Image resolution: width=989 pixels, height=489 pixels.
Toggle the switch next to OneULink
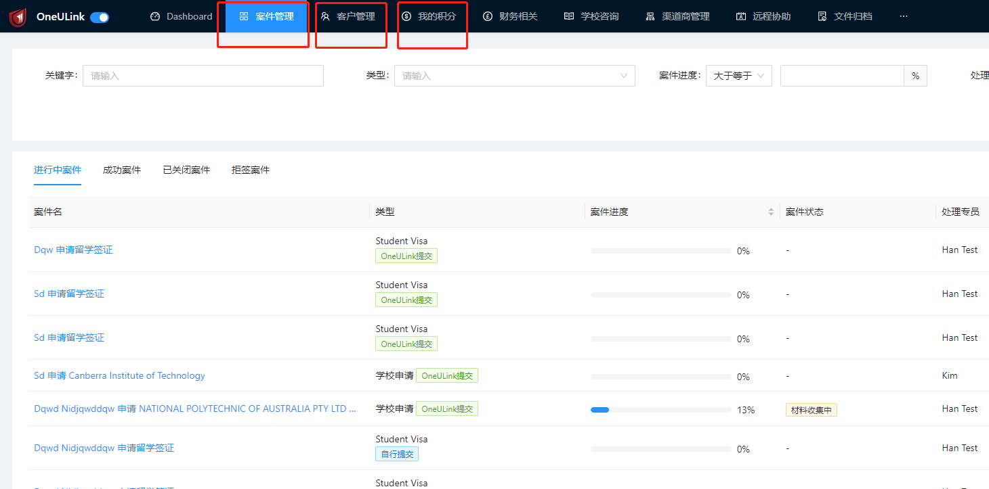click(100, 17)
